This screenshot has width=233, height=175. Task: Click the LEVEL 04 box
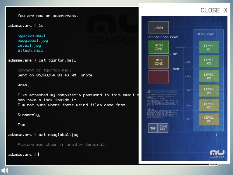coord(209,91)
